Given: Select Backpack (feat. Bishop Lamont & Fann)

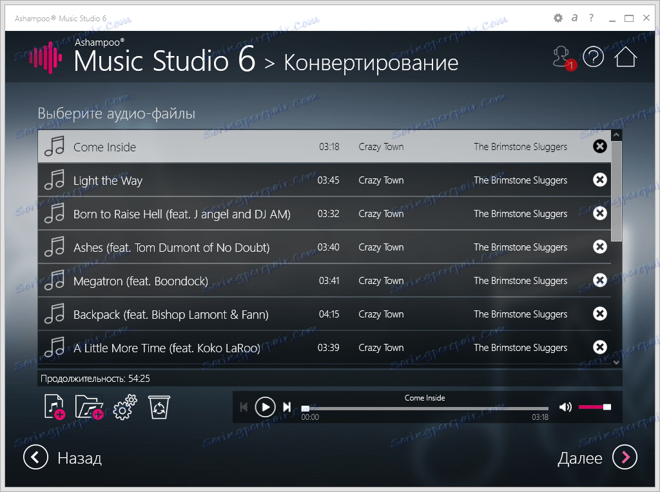Looking at the screenshot, I should point(324,314).
